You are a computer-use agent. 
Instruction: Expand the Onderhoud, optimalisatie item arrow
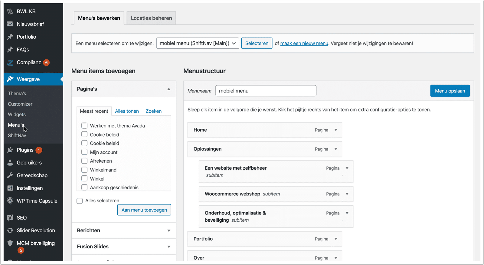(x=347, y=213)
